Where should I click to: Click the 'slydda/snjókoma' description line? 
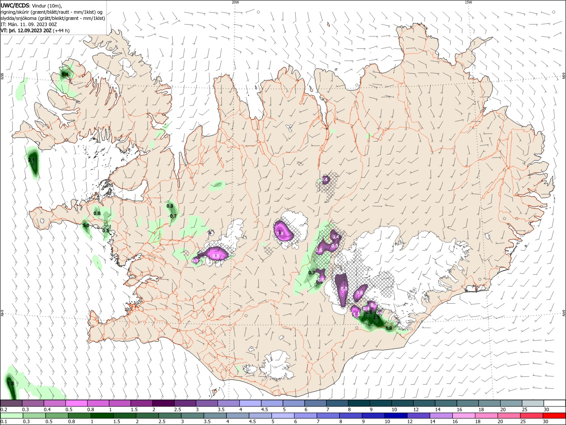click(x=53, y=18)
